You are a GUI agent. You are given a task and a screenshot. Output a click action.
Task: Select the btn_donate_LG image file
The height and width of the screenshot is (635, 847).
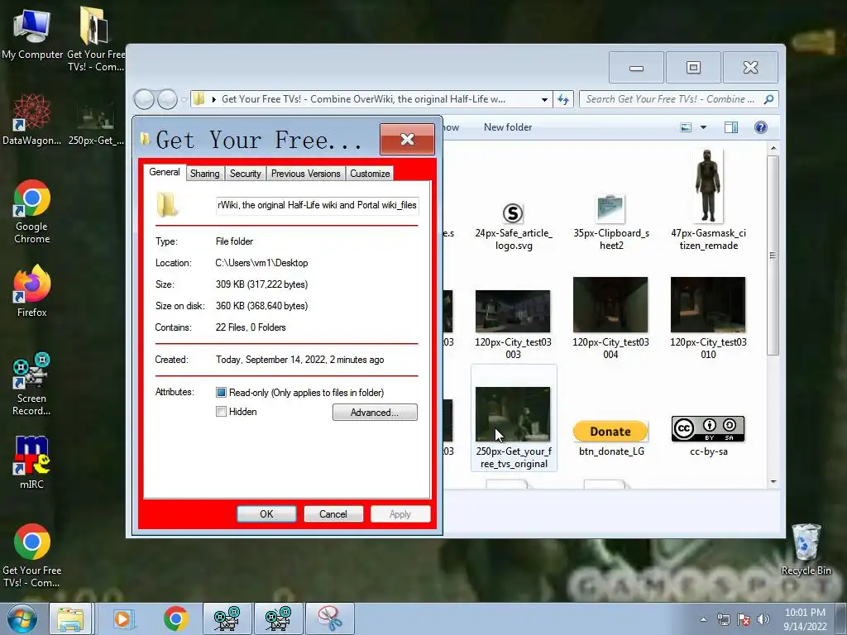click(611, 438)
